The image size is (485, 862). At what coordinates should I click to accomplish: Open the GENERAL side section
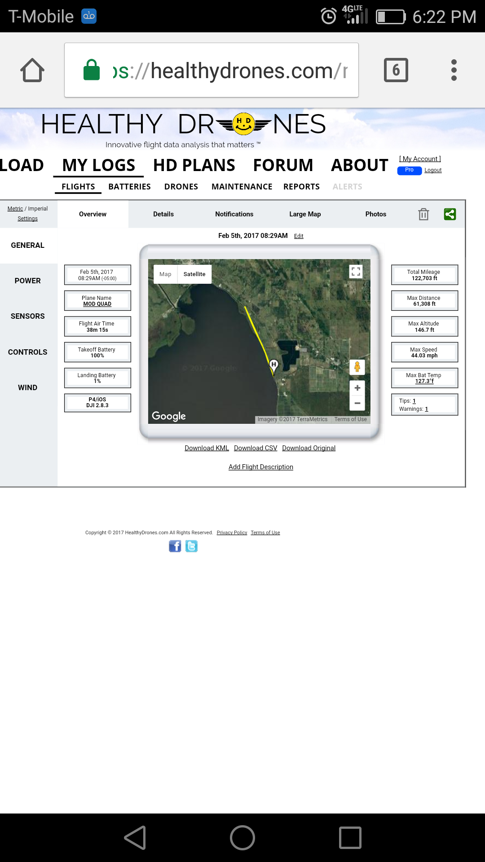coord(28,246)
